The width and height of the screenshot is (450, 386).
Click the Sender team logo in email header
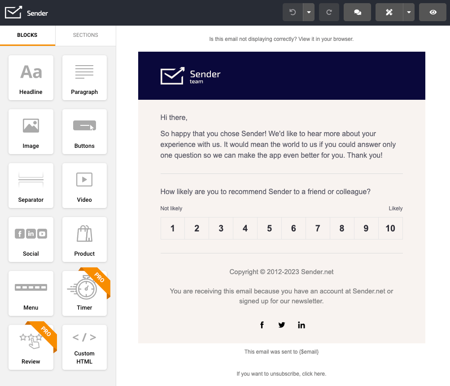(190, 76)
